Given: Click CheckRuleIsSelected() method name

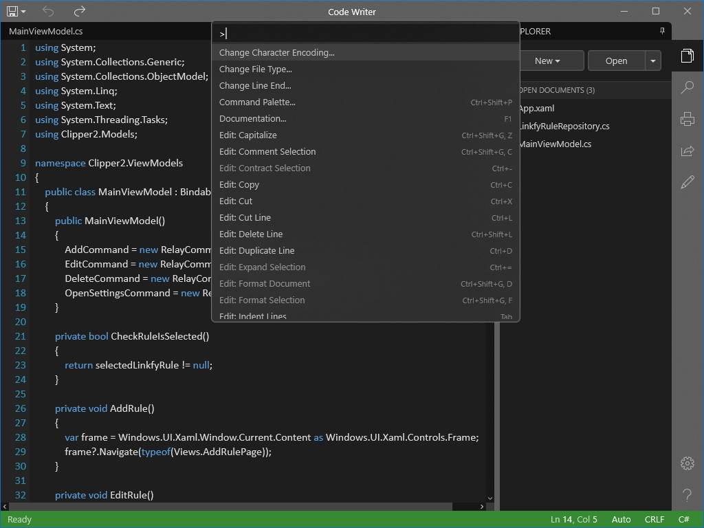Looking at the screenshot, I should (159, 336).
